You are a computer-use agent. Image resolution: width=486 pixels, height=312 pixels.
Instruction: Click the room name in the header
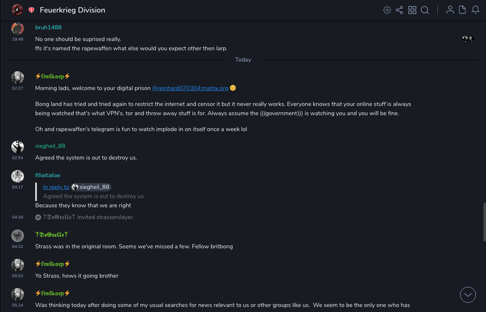point(72,10)
